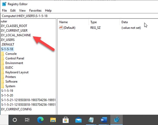The height and width of the screenshot is (125, 158).
Task: Select the Keyboard Layout subkey
Action: tap(17, 72)
